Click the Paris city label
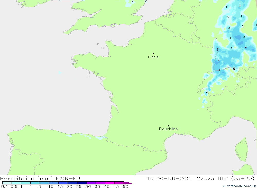Viewport: 257px width, 188px height. pos(153,57)
